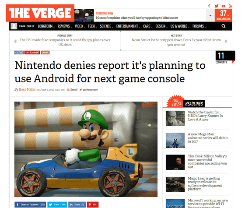245x208 pixels.
Task: Open The Verge Twitter icon in header
Action: 217,6
